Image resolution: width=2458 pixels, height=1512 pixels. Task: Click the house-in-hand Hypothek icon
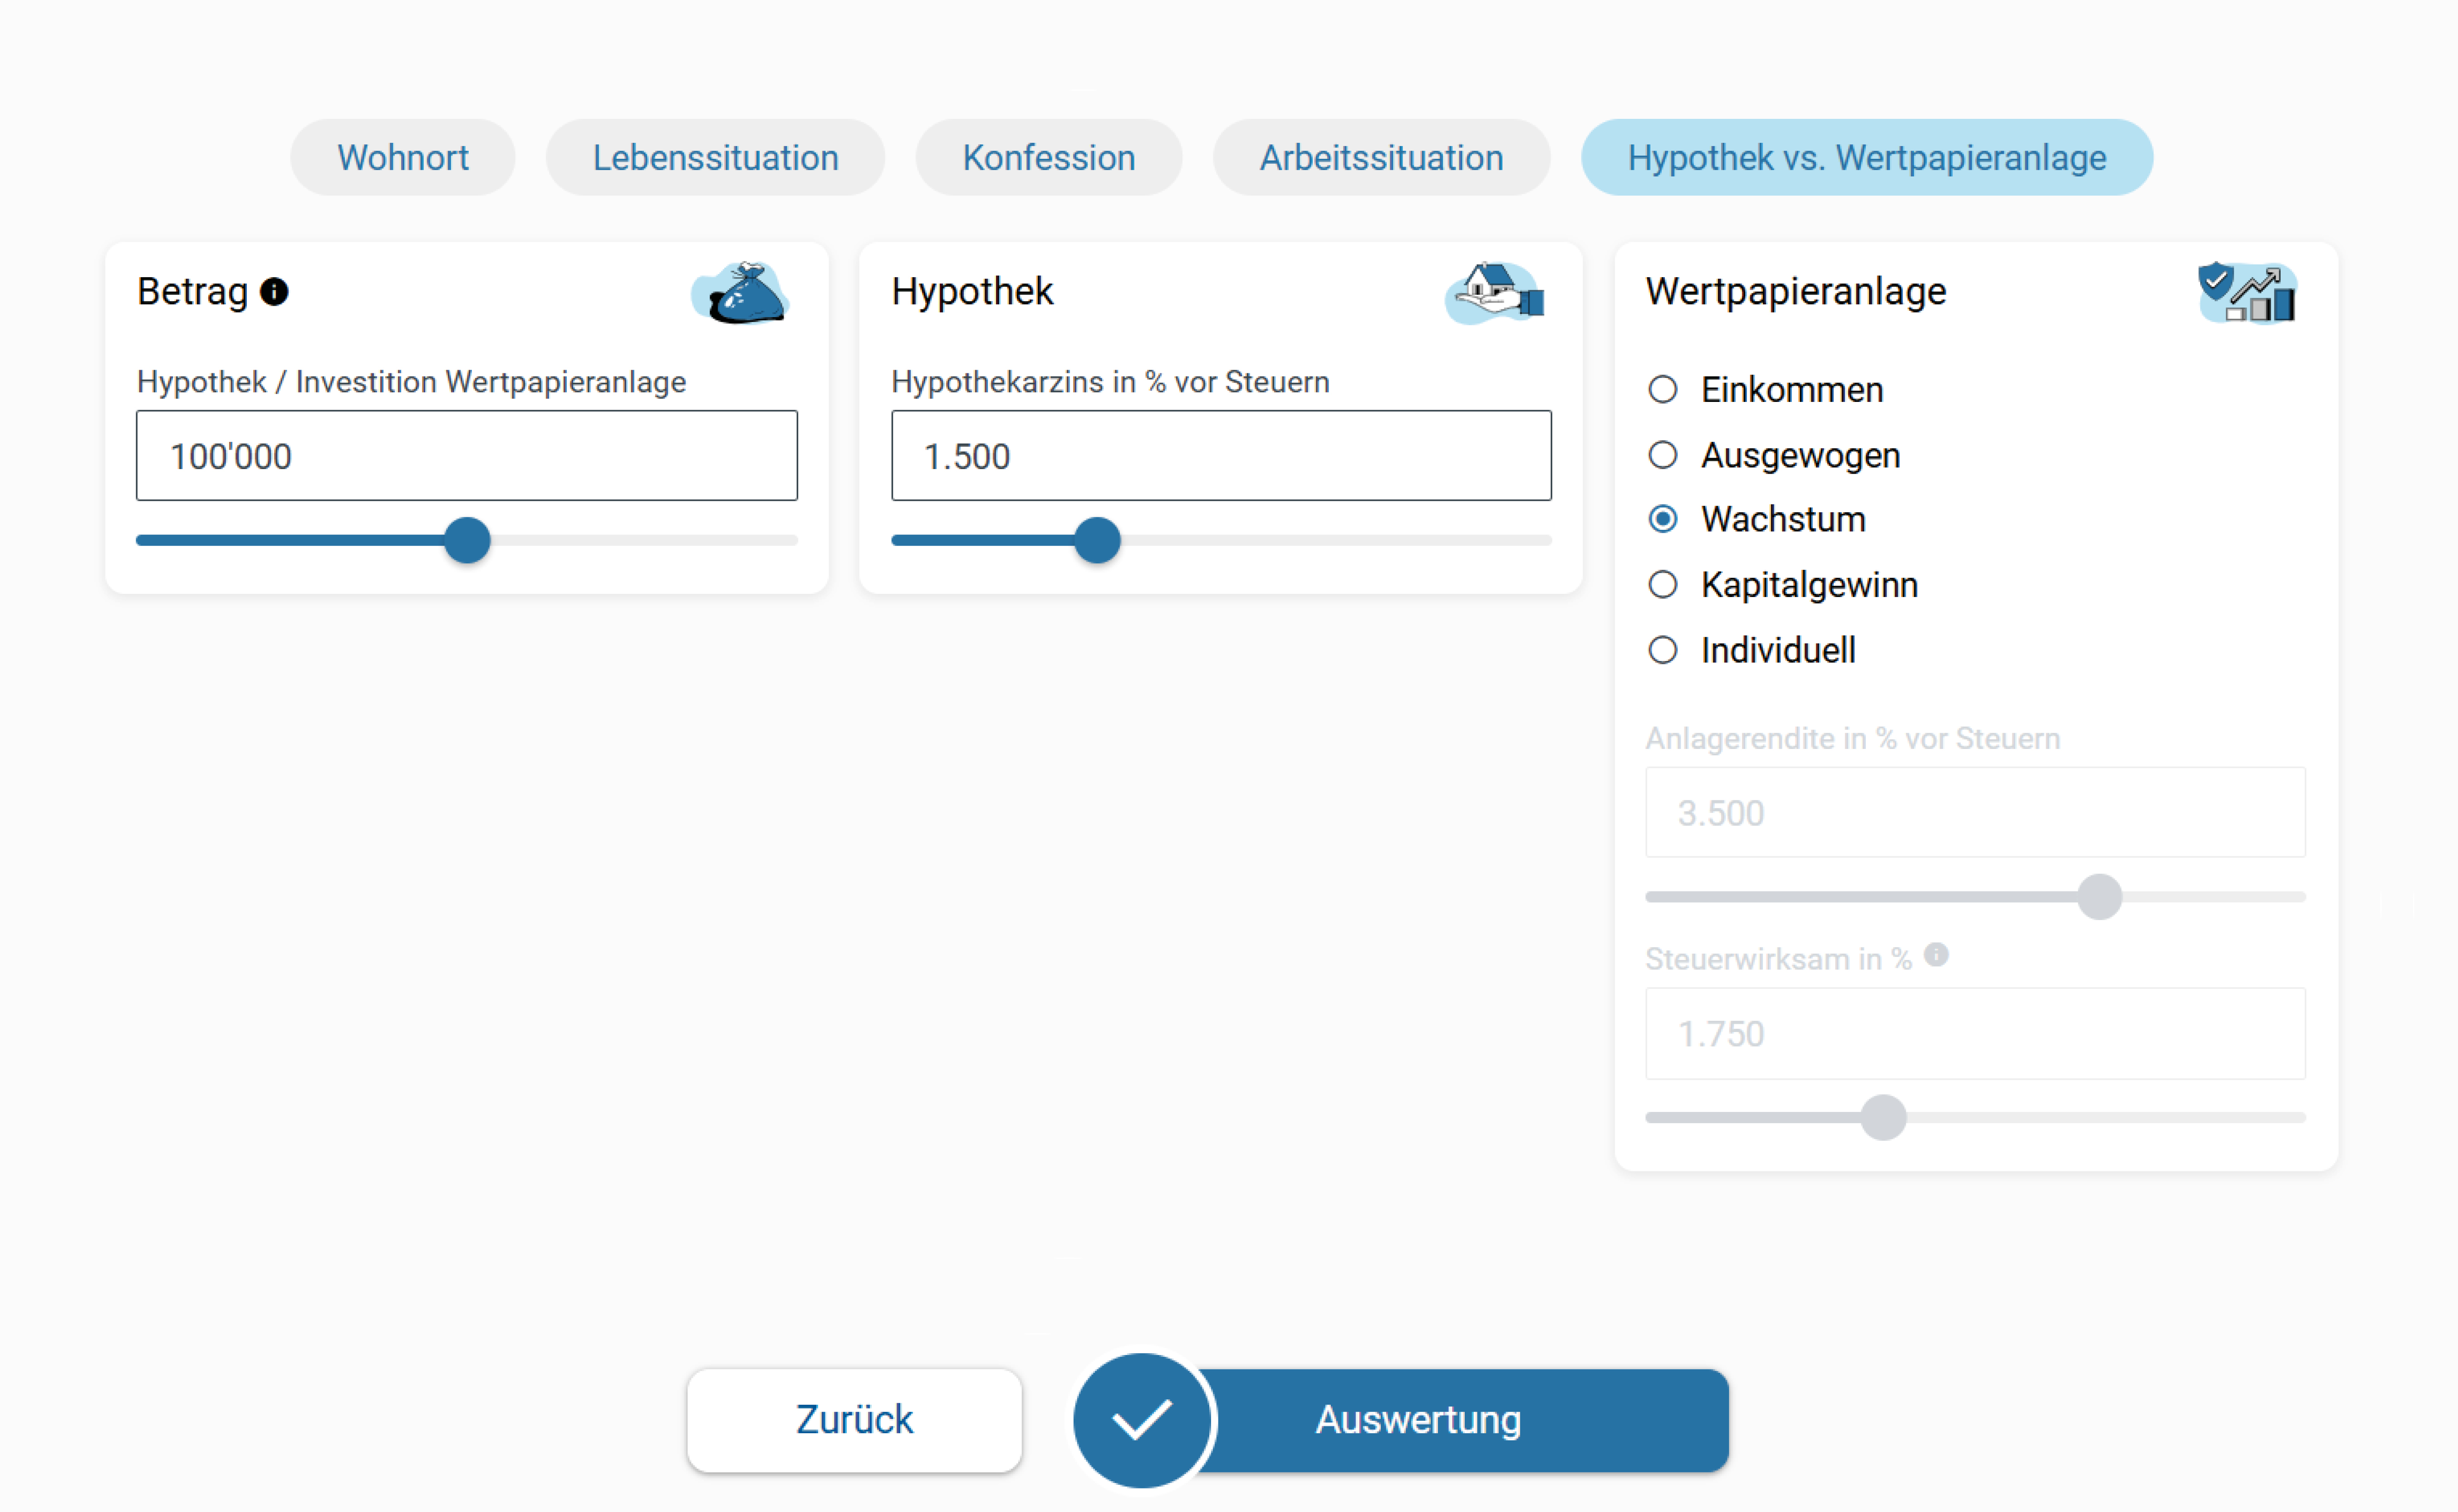tap(1495, 293)
